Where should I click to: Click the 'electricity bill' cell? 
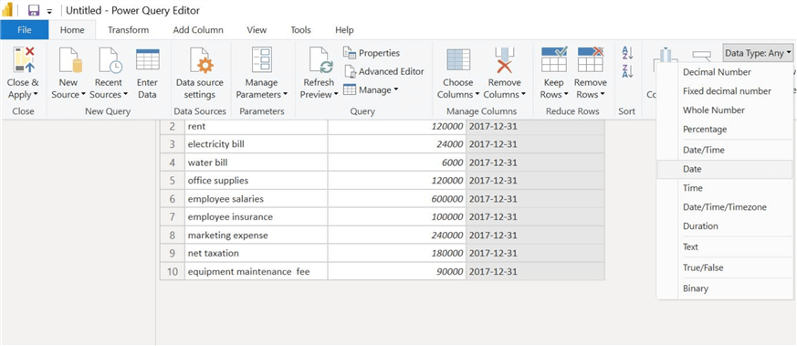pos(257,144)
